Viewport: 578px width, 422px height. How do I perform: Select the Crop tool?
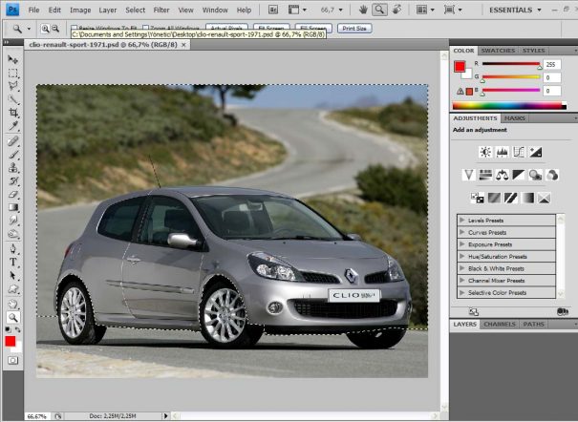pyautogui.click(x=13, y=113)
